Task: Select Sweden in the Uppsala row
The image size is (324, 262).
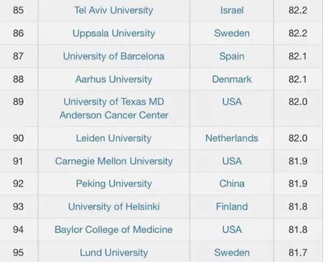Action: (x=232, y=33)
